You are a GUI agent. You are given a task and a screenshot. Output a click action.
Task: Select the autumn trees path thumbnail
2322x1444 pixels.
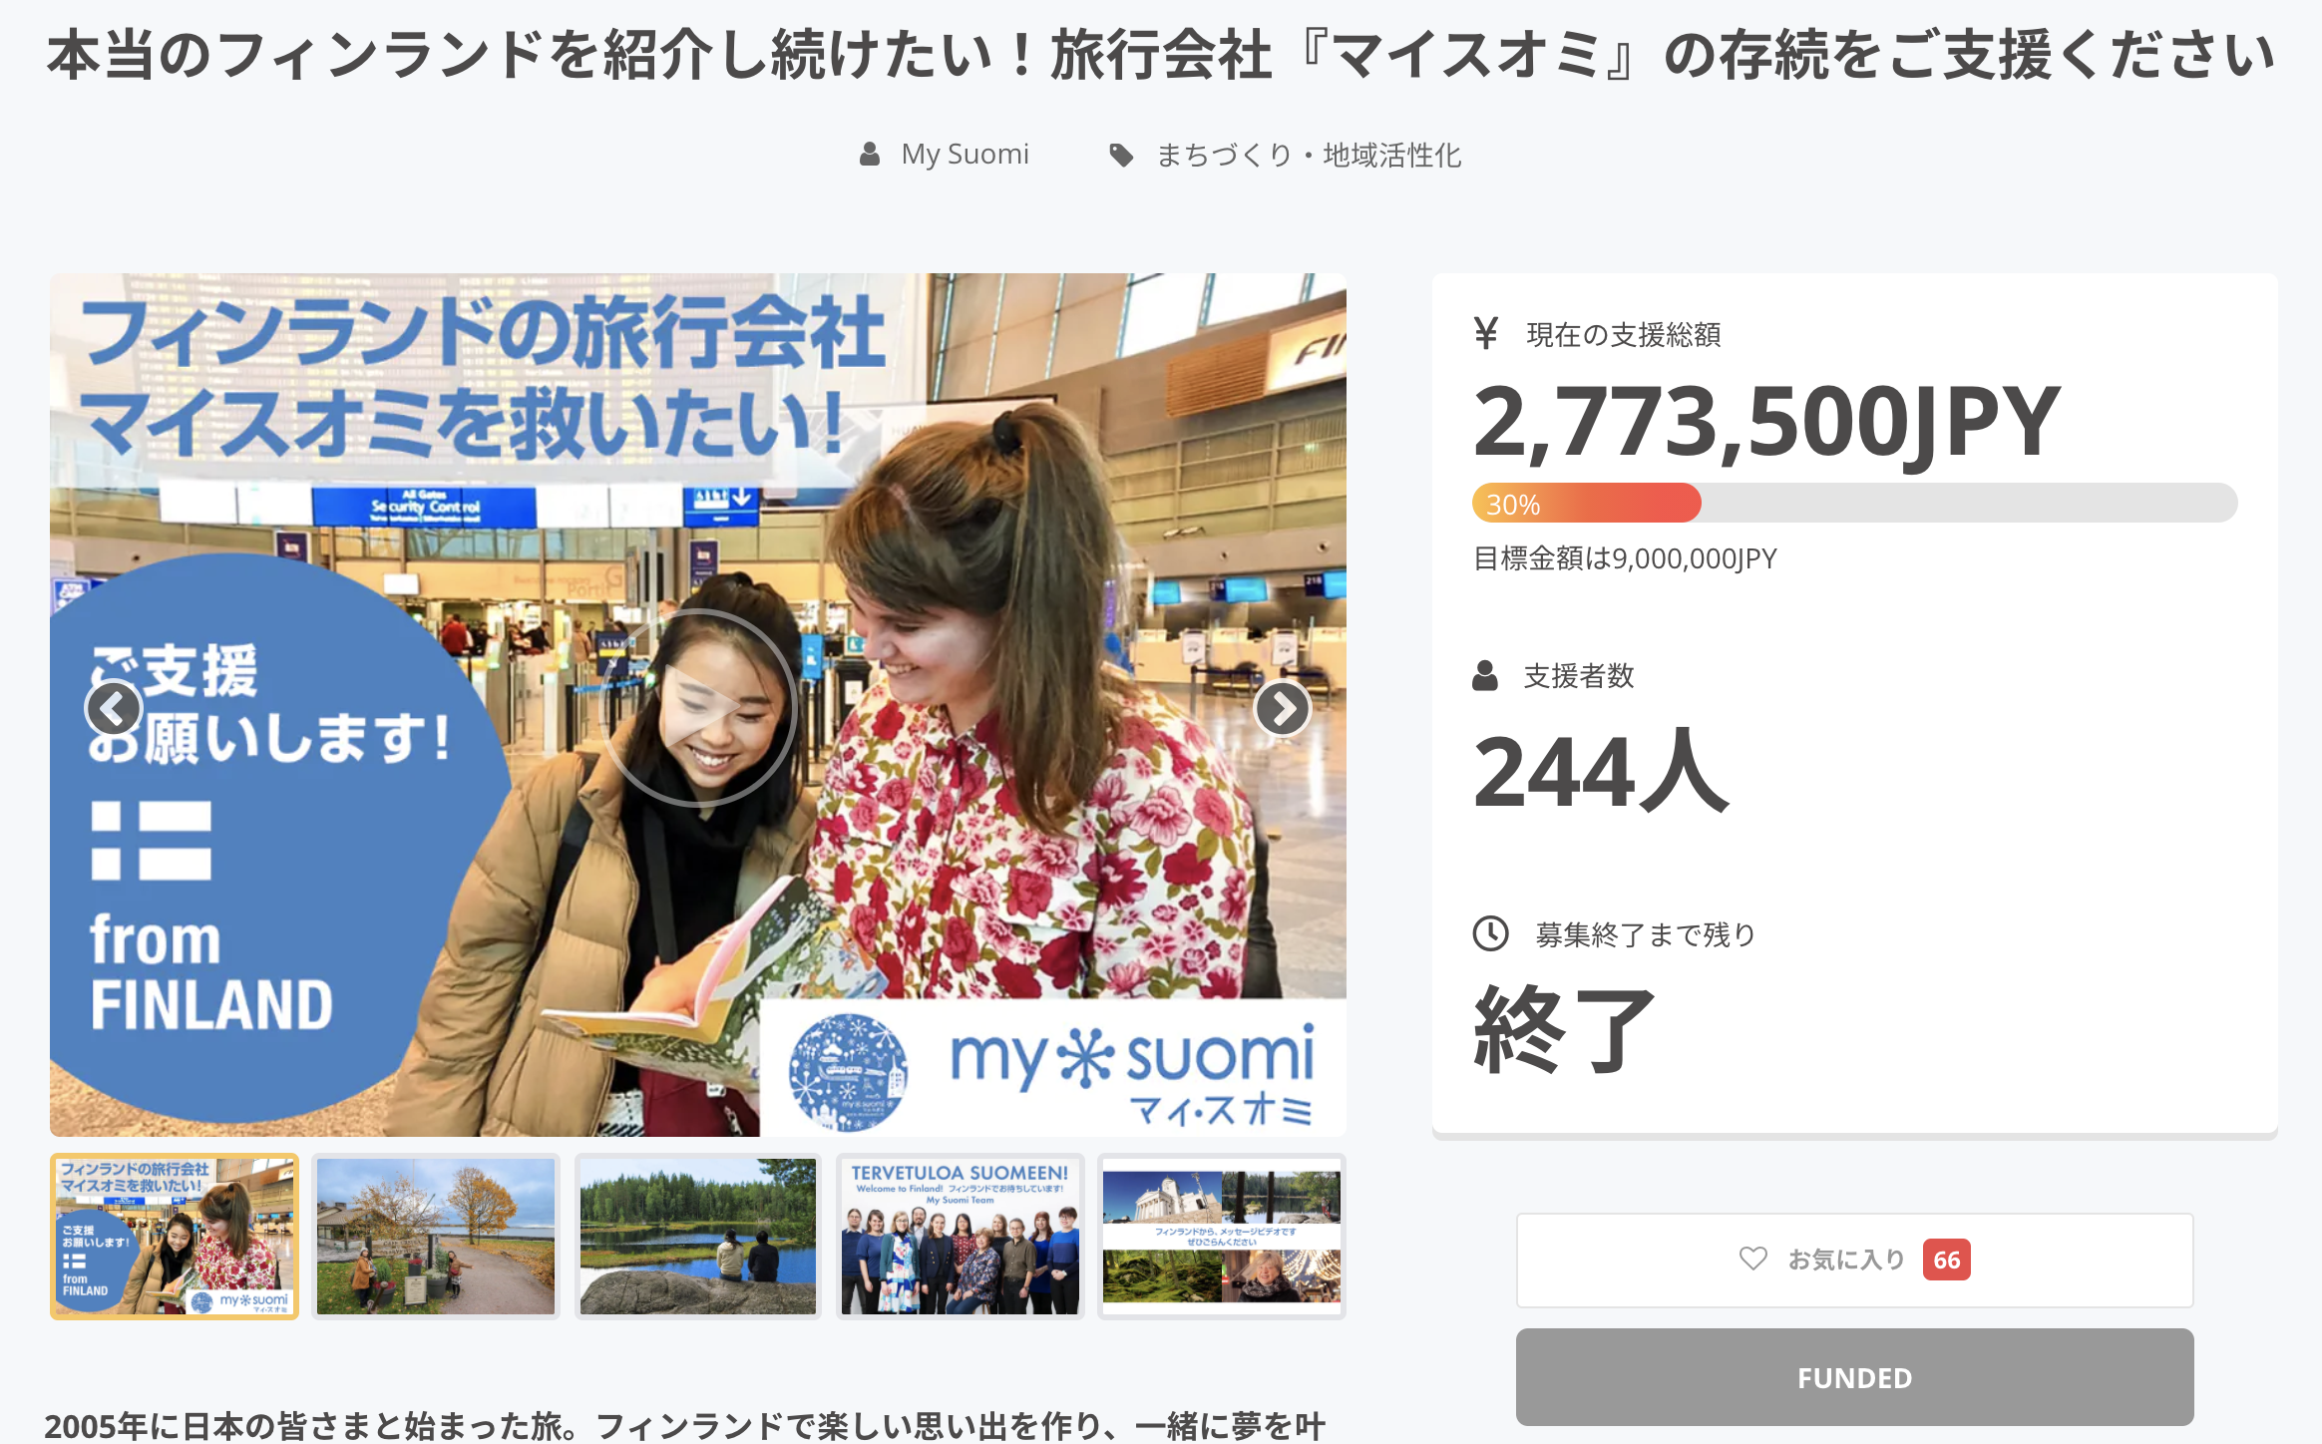436,1237
